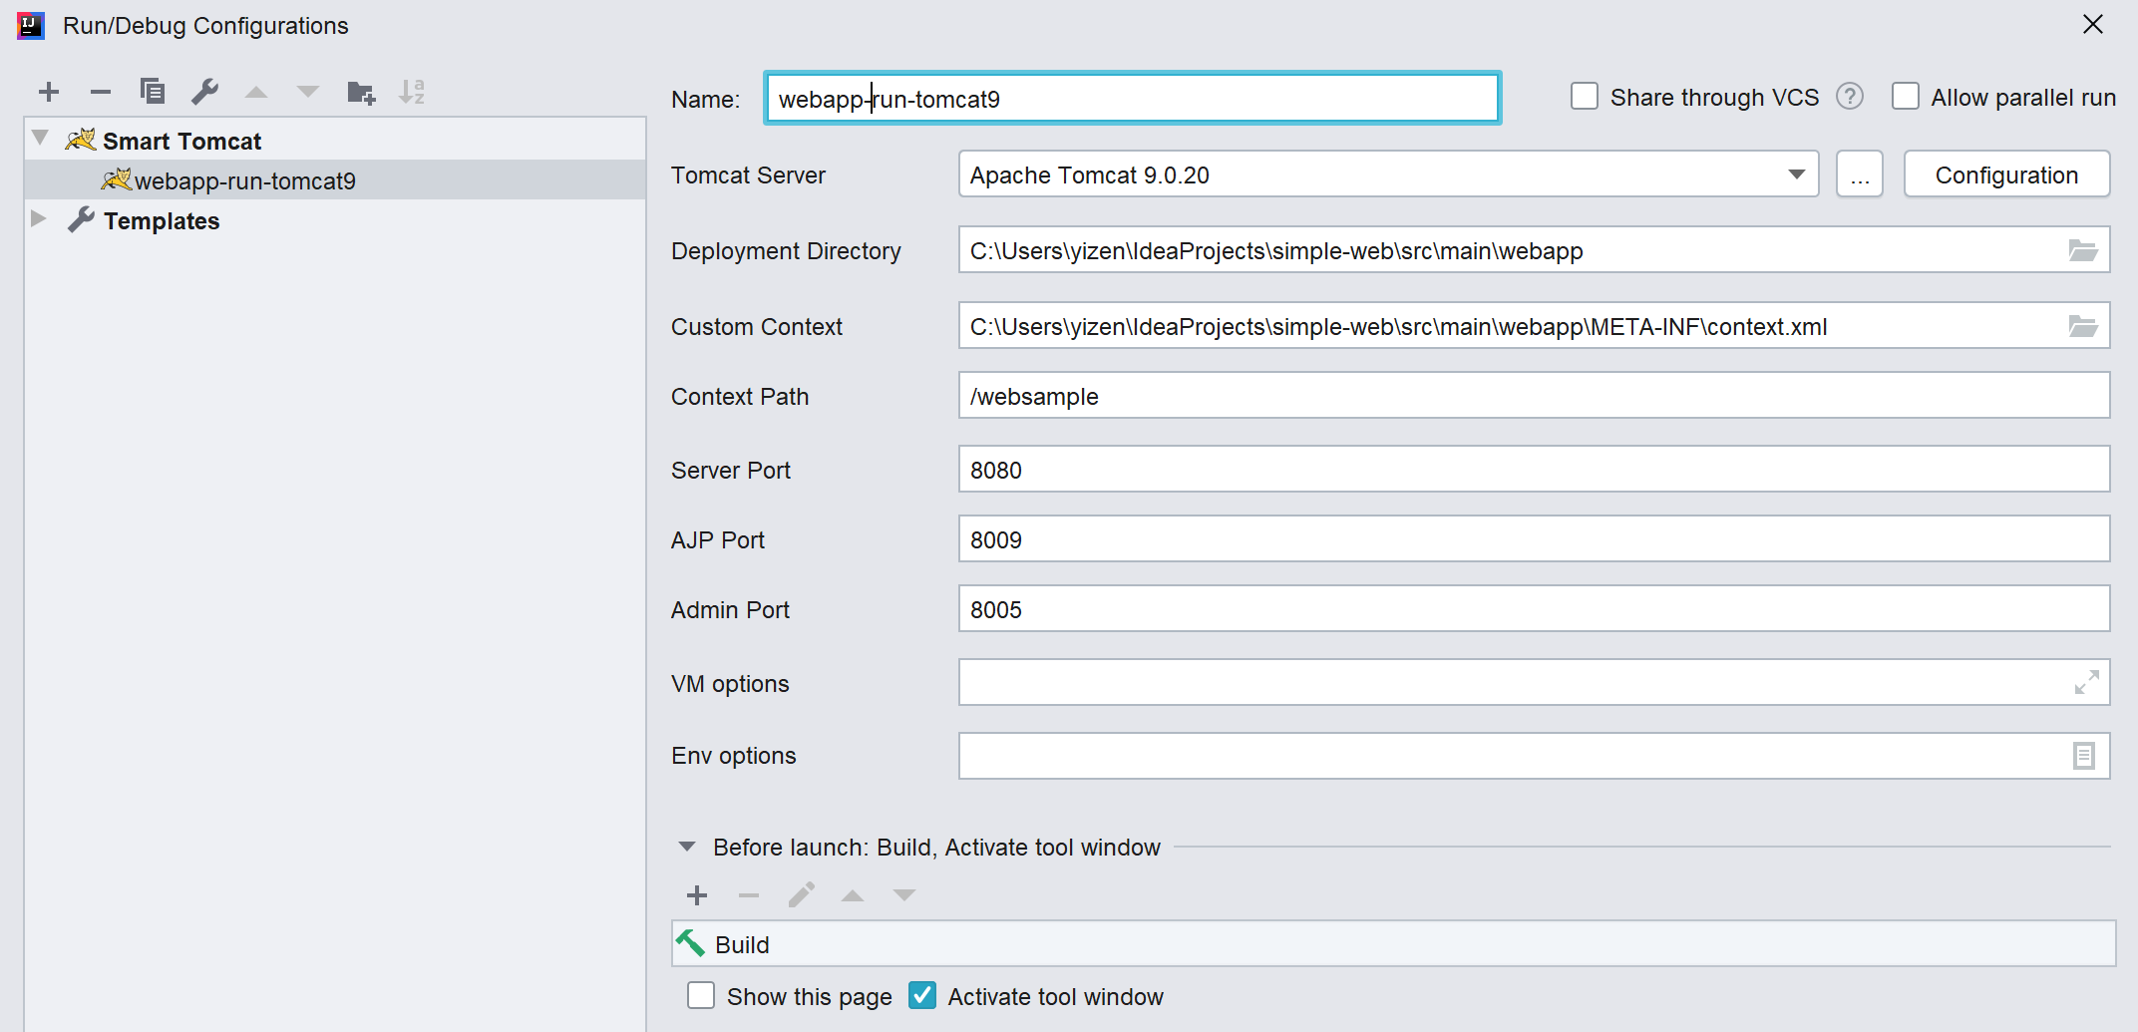Click the AJP Port field 8009
This screenshot has width=2138, height=1032.
[1534, 539]
